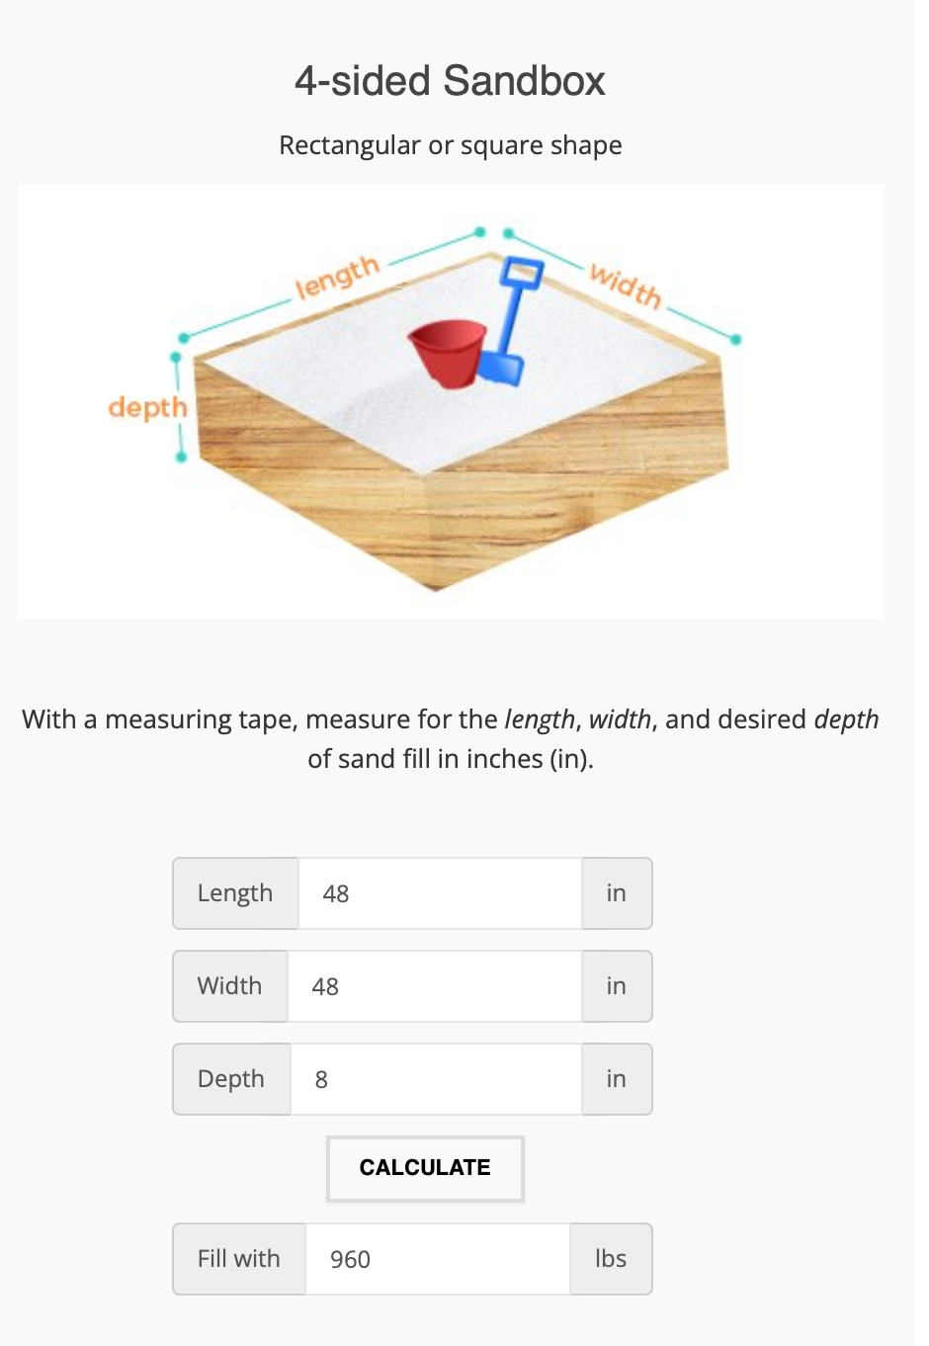This screenshot has height=1346, width=929.
Task: Select the Width input field
Action: pyautogui.click(x=435, y=986)
